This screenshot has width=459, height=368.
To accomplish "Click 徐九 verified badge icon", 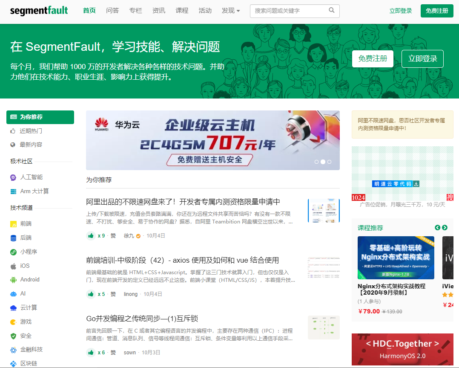I will click(x=138, y=236).
